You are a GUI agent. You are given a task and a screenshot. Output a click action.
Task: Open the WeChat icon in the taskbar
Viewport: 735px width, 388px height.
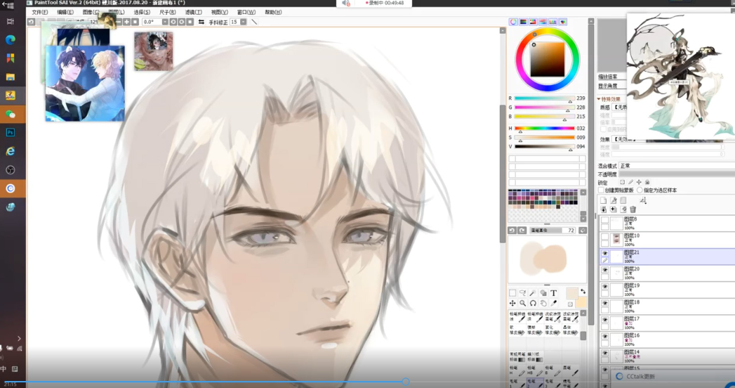pyautogui.click(x=11, y=114)
